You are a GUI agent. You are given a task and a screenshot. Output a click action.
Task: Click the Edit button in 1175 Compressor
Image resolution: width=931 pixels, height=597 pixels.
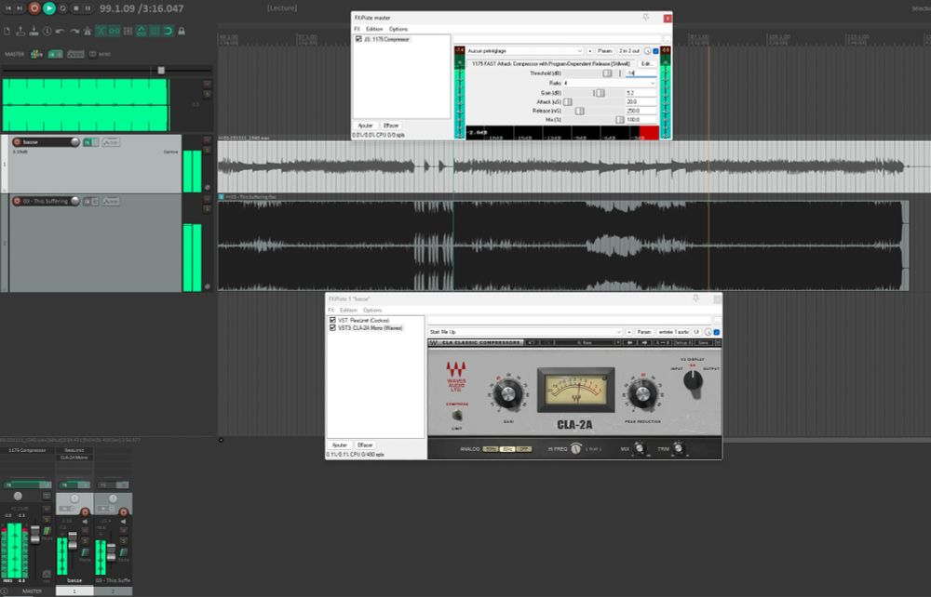point(647,63)
